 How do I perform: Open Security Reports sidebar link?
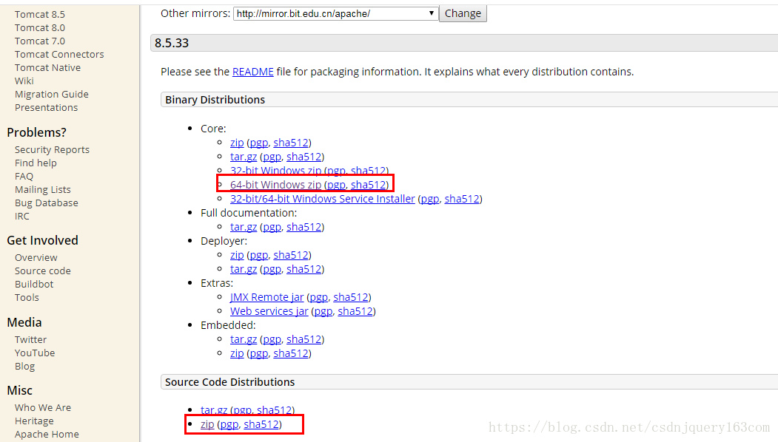(52, 149)
